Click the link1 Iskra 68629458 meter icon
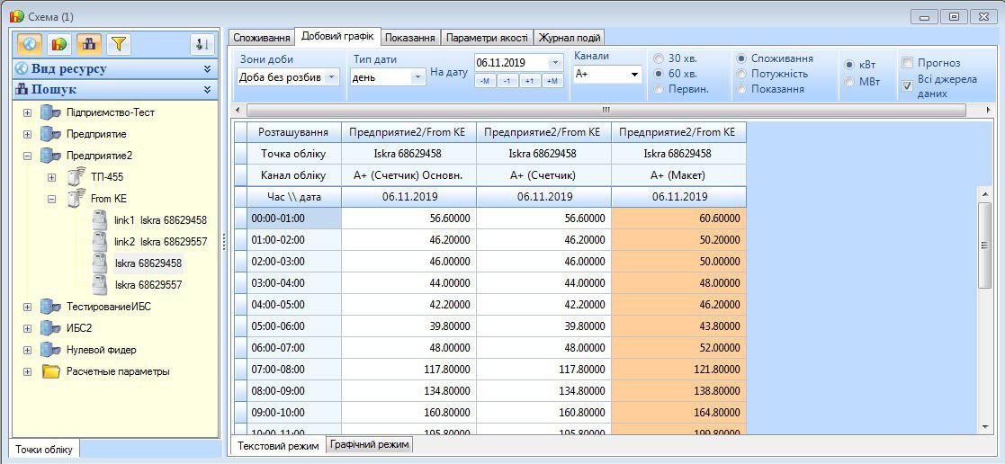The width and height of the screenshot is (1005, 464). 100,220
